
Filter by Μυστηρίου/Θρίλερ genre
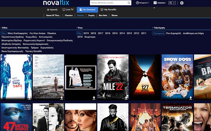click(x=12, y=40)
